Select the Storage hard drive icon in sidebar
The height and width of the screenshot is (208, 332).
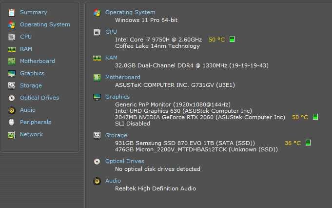tap(12, 85)
